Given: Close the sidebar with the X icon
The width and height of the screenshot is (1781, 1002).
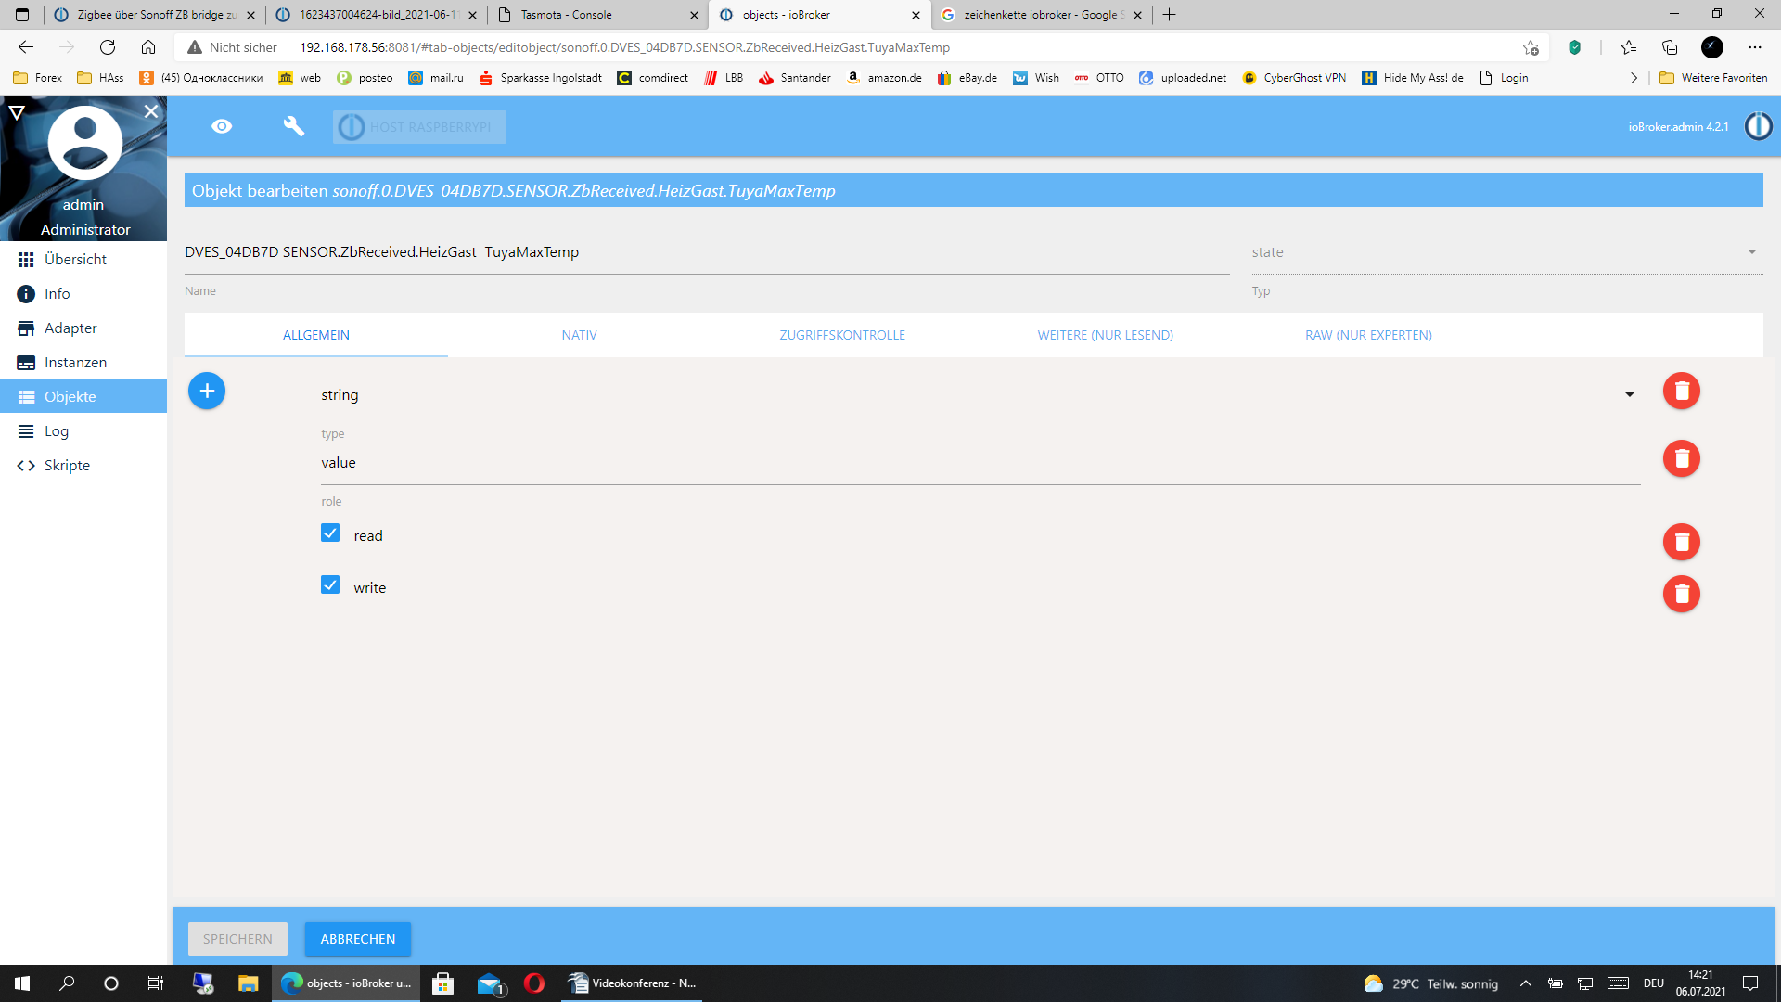Looking at the screenshot, I should 151,111.
